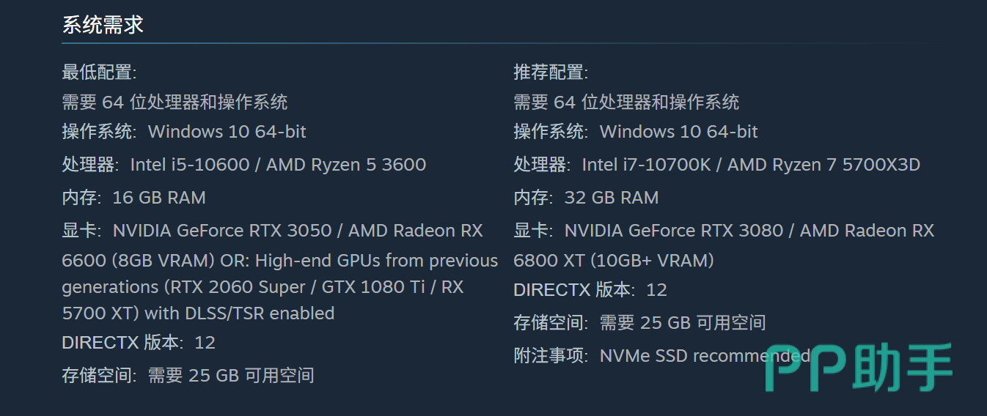
Task: Click the Intel i7-10700K processor line
Action: click(x=716, y=165)
